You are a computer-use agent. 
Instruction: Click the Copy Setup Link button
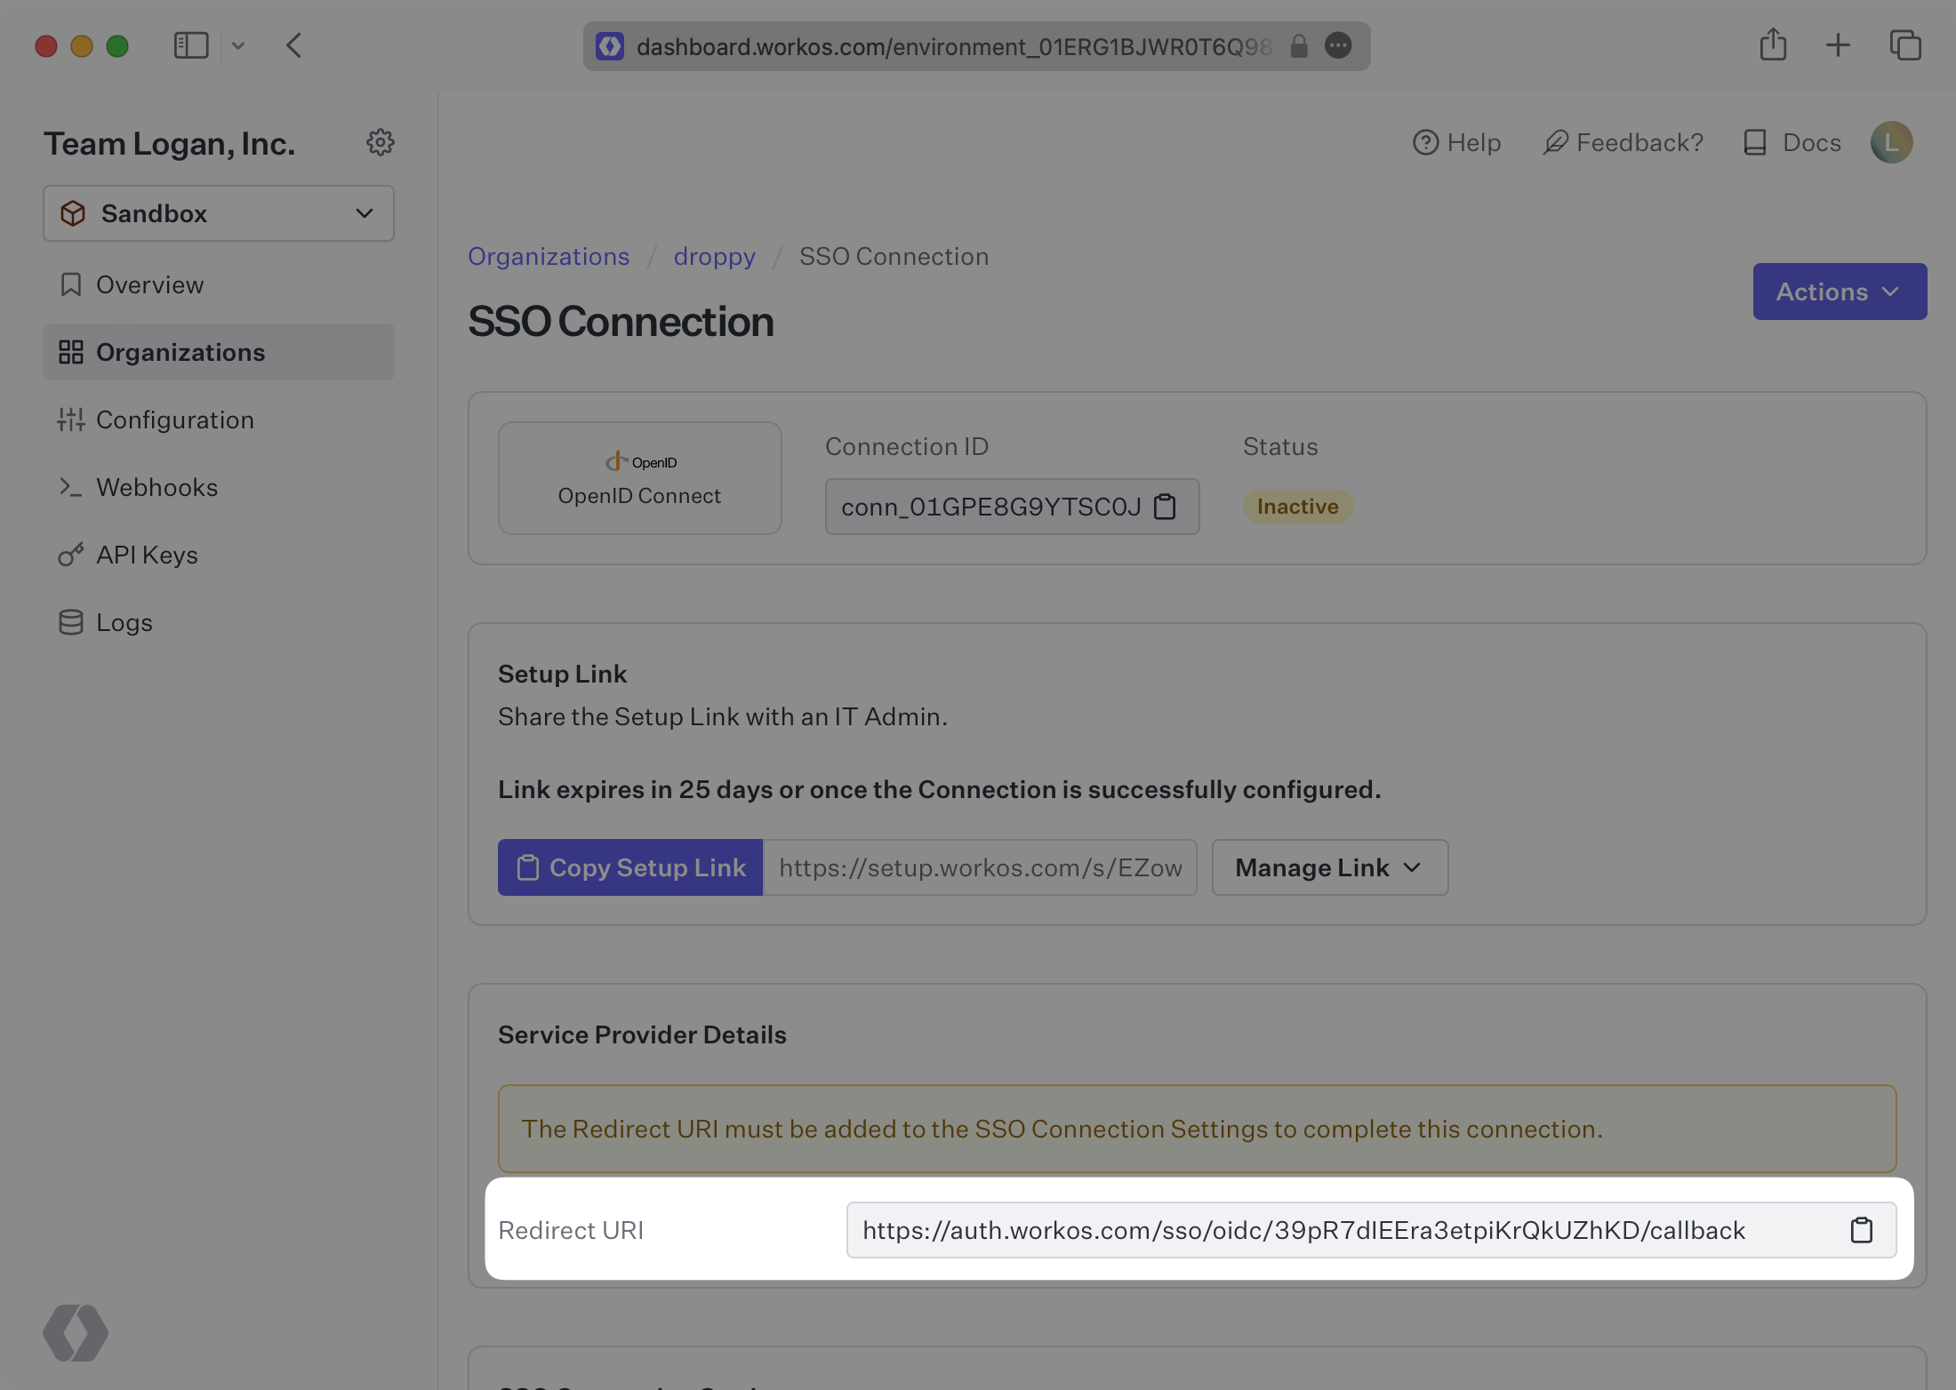[630, 867]
